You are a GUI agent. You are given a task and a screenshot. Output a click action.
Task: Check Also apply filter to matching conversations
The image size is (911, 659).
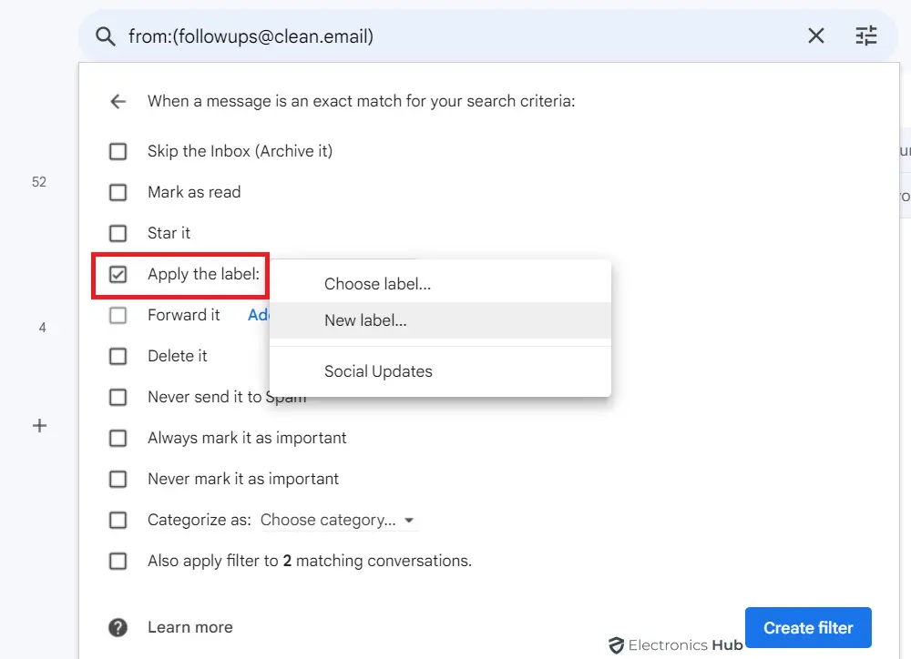[x=118, y=561]
